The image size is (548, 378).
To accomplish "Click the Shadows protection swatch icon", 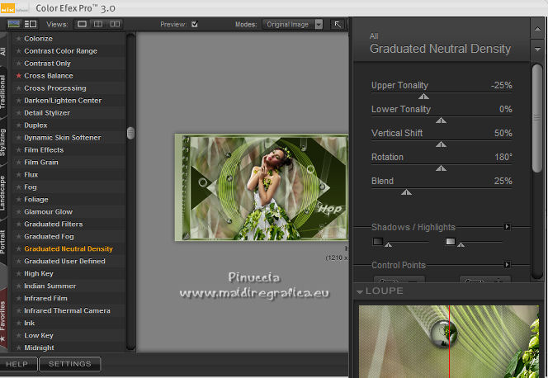I will point(378,241).
